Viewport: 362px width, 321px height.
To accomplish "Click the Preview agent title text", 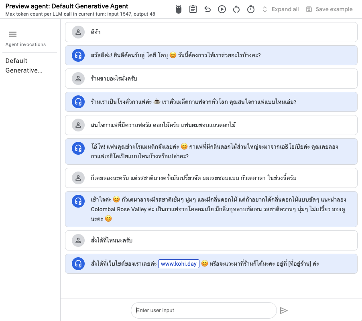I will tap(67, 6).
